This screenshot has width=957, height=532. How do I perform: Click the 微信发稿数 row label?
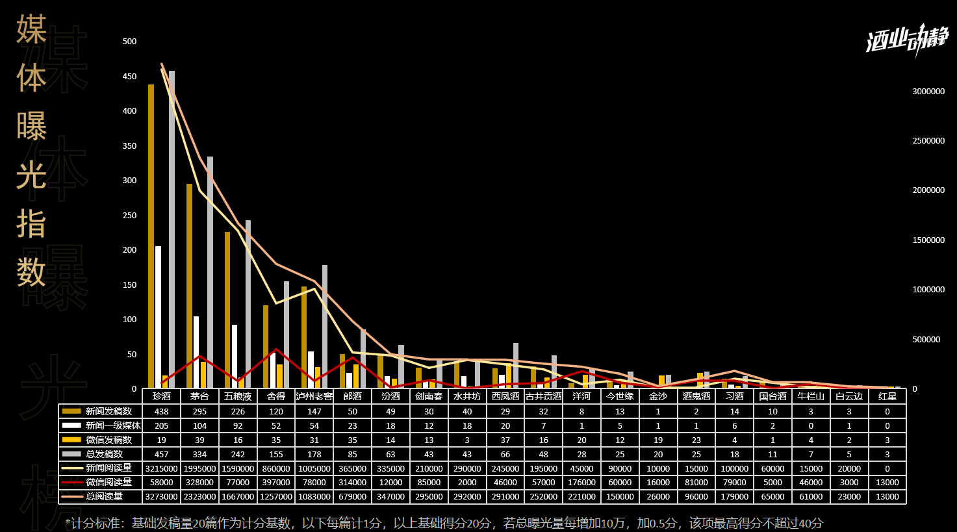[108, 440]
